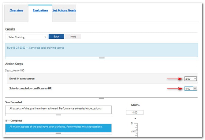Click resize grip under the Complete description
Image resolution: width=205 pixels, height=140 pixels.
point(58,133)
